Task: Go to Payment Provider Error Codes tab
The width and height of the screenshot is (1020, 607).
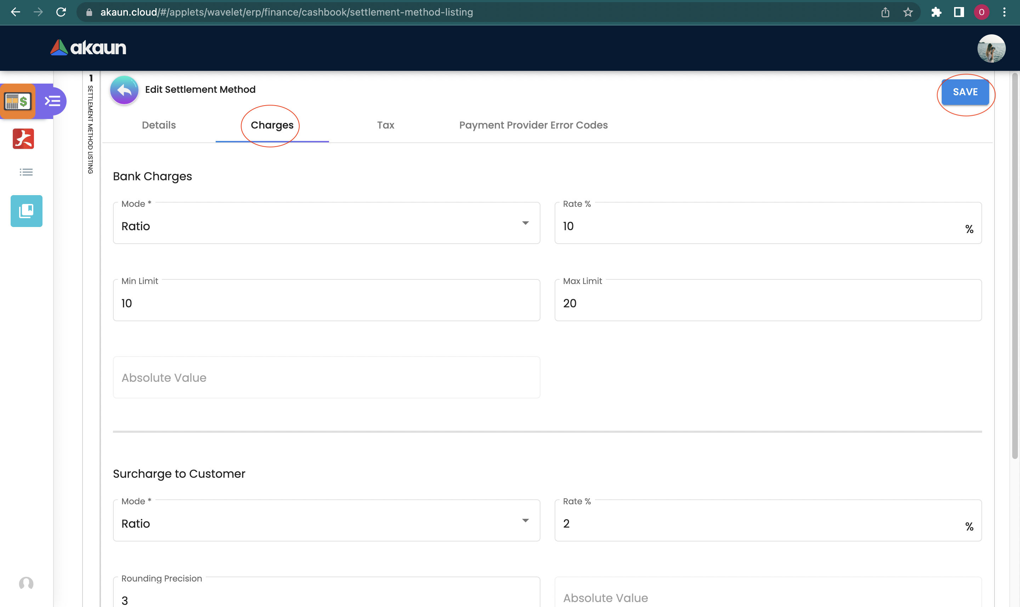Action: click(533, 125)
